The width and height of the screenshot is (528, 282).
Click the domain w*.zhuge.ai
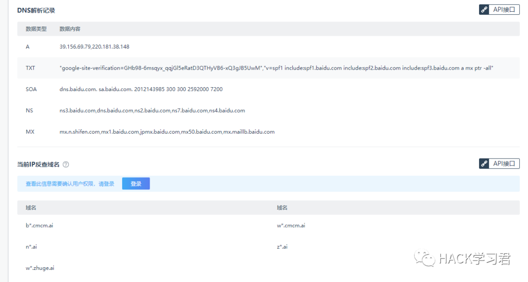[x=40, y=268]
